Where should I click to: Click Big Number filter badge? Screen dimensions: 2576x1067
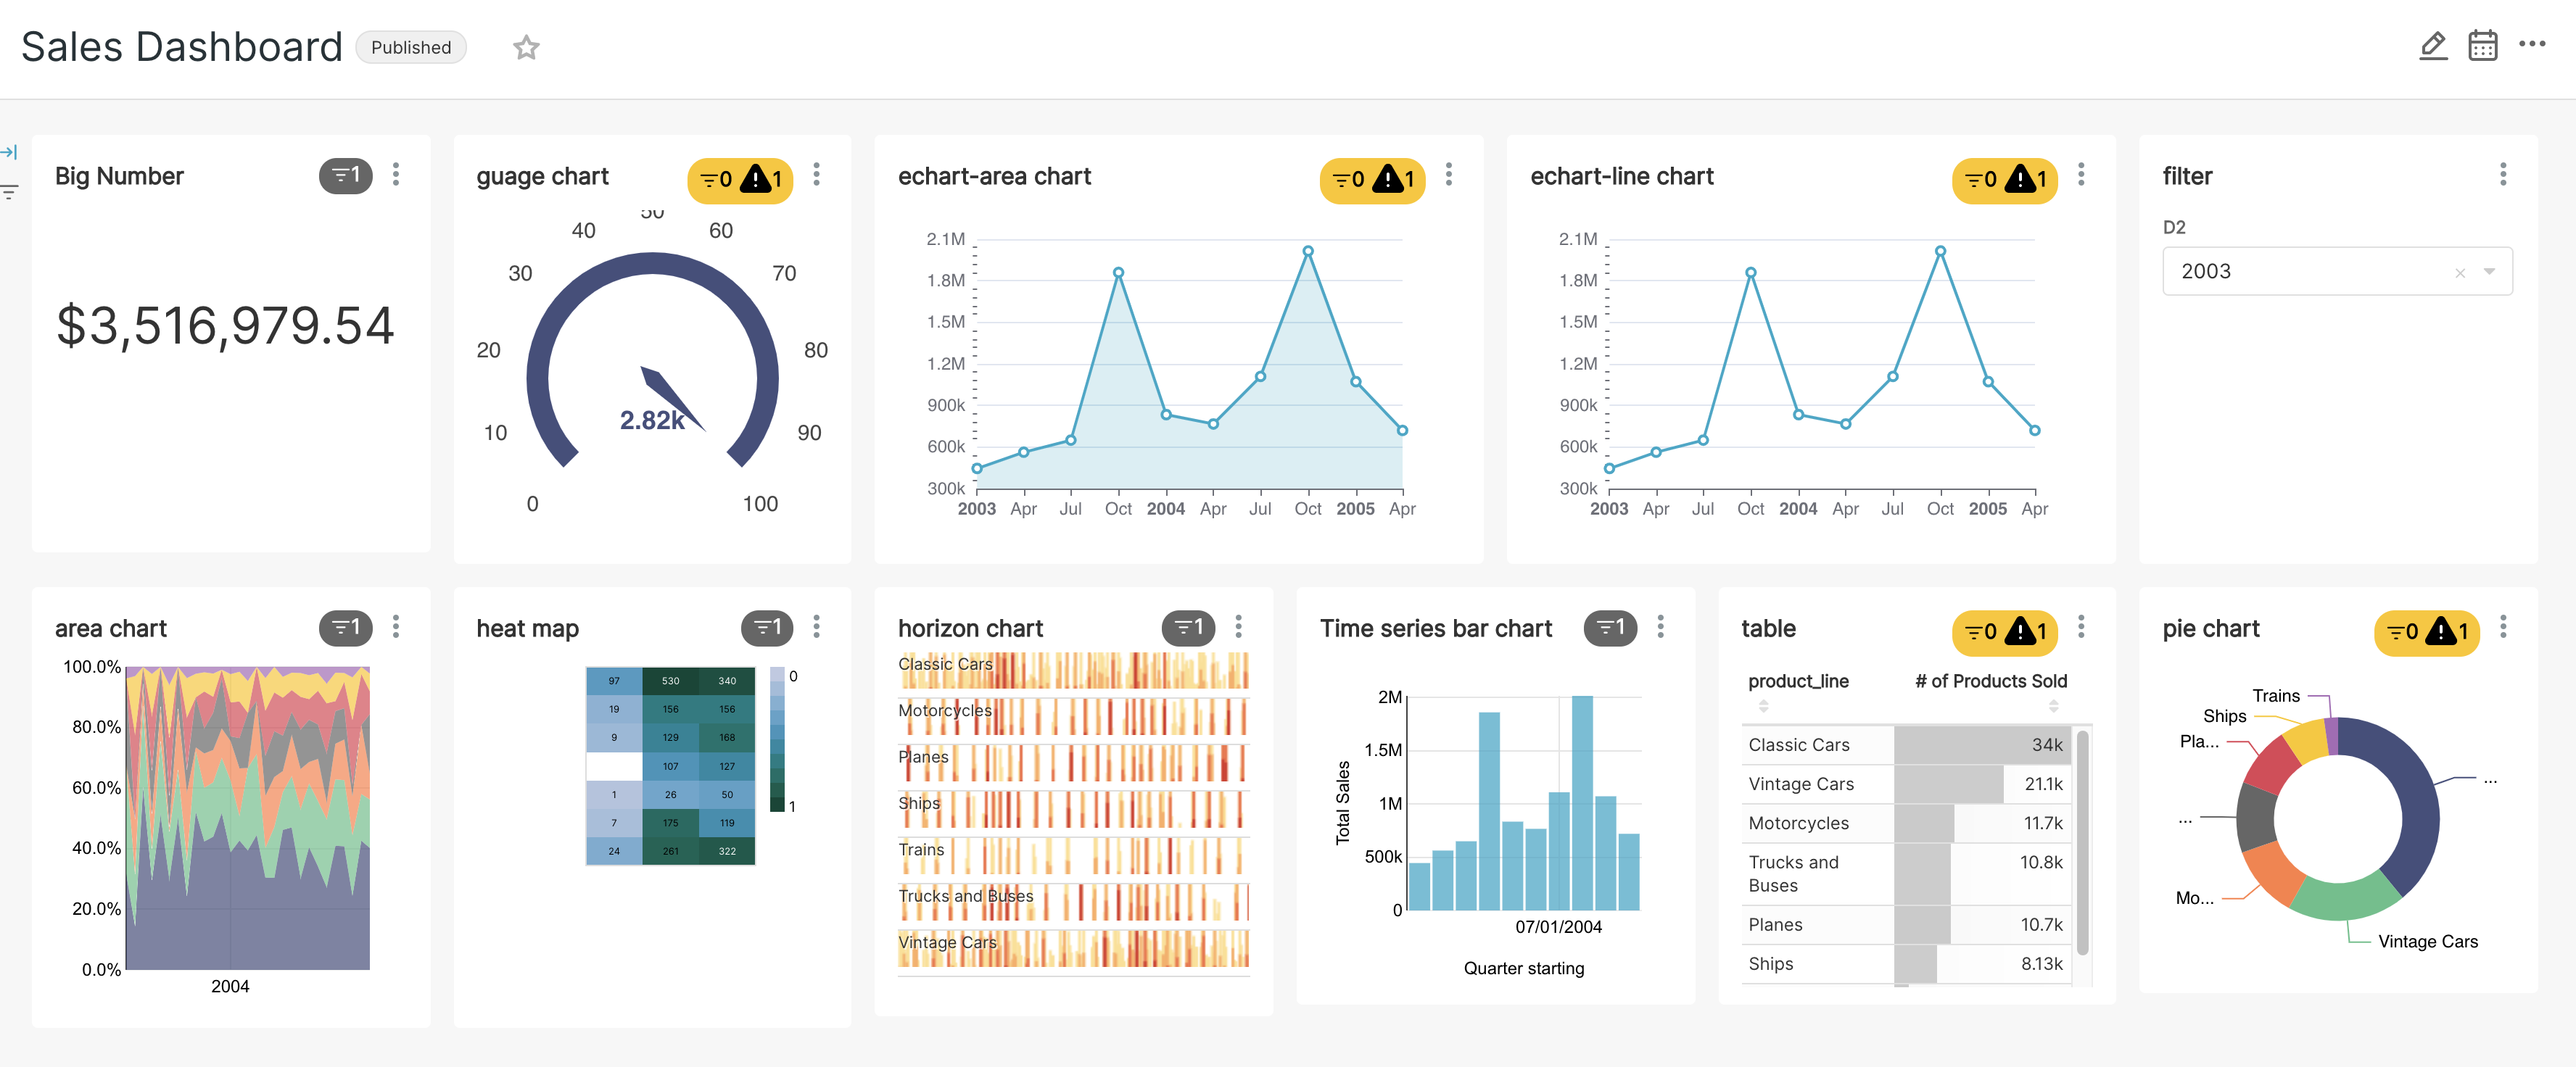coord(345,176)
